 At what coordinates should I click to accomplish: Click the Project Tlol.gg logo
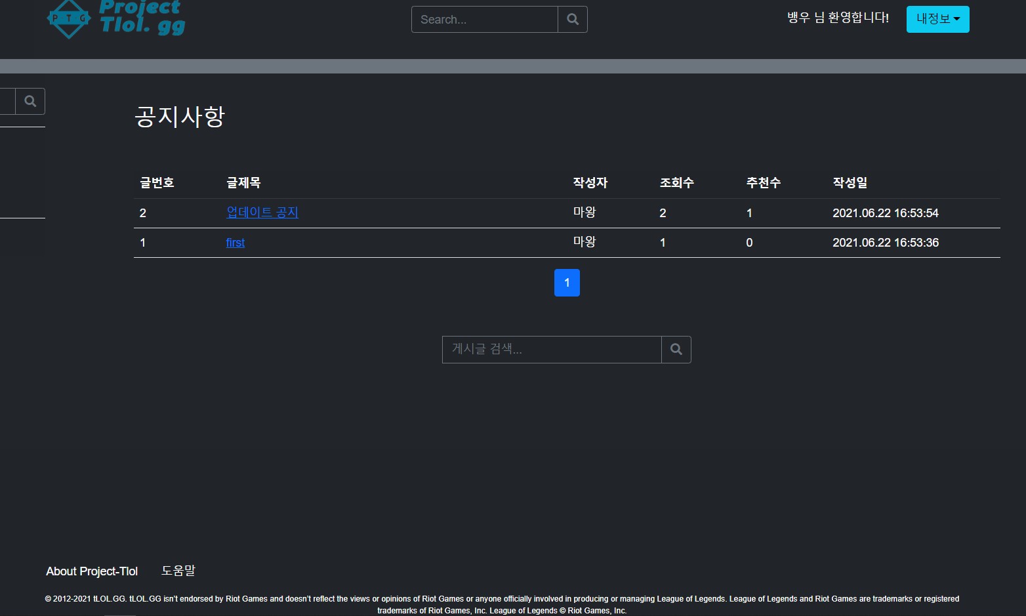(x=116, y=19)
